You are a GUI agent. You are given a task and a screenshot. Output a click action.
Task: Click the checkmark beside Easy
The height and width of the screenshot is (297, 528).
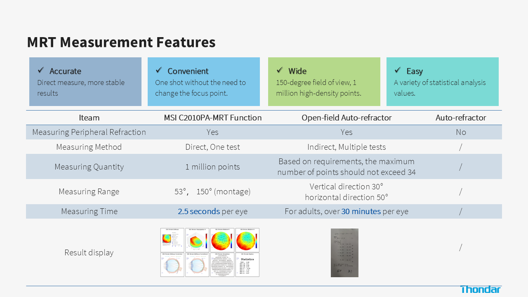[398, 71]
